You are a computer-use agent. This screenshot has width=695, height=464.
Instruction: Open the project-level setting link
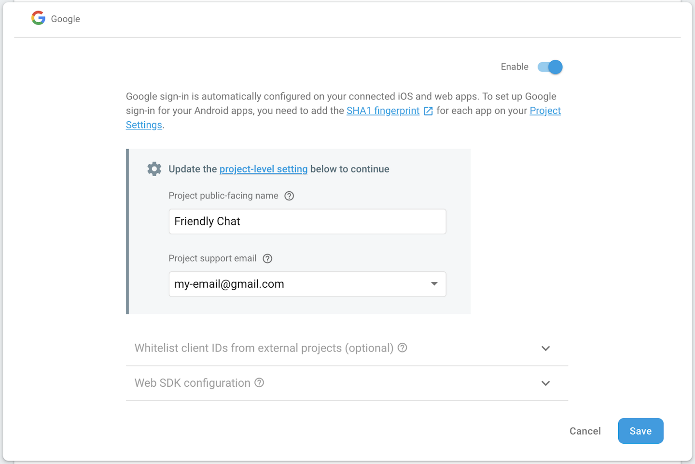coord(263,169)
